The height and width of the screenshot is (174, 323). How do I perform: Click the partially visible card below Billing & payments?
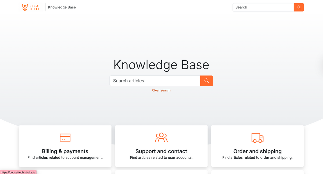pyautogui.click(x=65, y=173)
